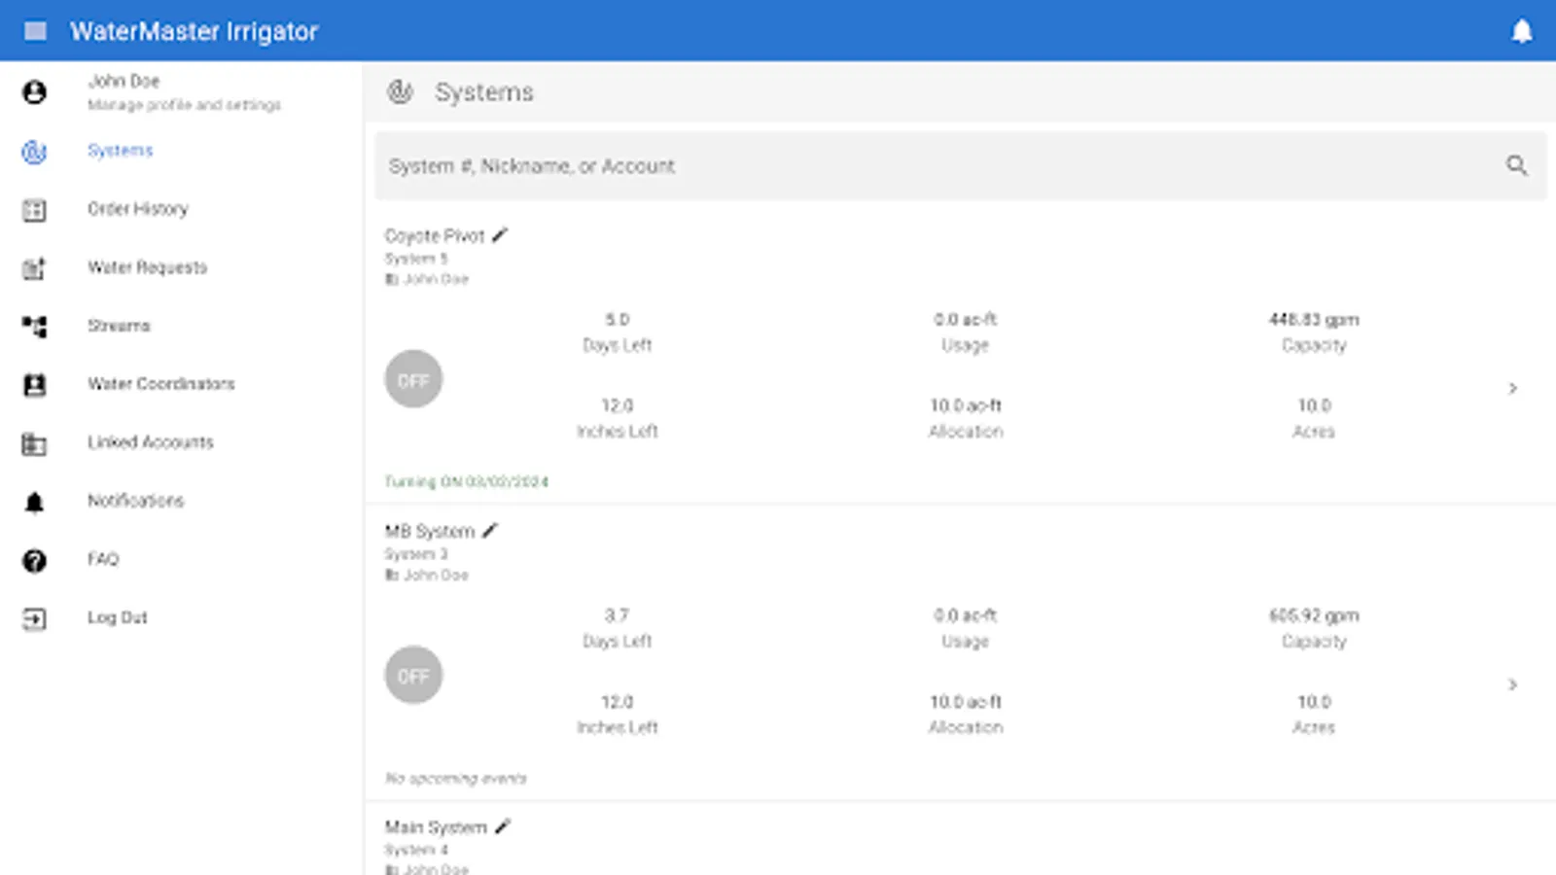Select the Order History icon in sidebar

pyautogui.click(x=34, y=210)
